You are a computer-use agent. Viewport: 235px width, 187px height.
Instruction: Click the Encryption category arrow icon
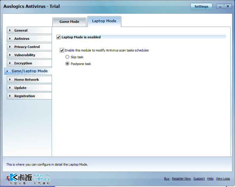pos(10,63)
